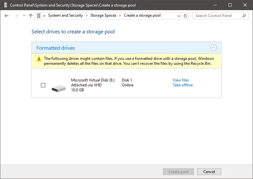
Task: Select Create a storage pool breadcrumb
Action: [142, 15]
